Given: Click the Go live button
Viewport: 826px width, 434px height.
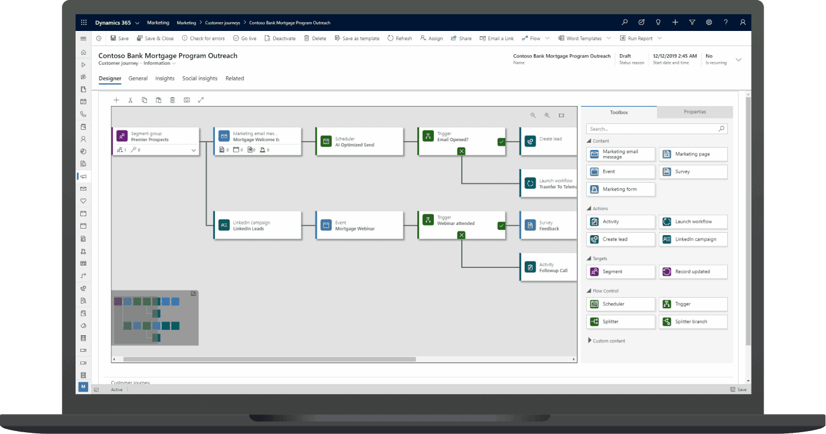Looking at the screenshot, I should point(245,38).
